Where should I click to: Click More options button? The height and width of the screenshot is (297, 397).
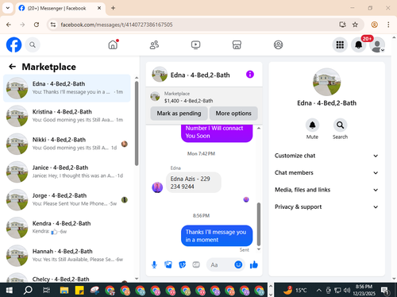233,114
